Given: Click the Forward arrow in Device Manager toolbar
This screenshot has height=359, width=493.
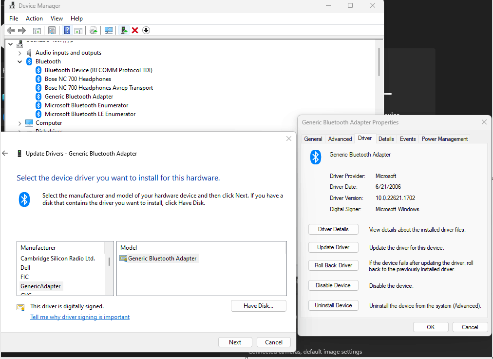Looking at the screenshot, I should pos(22,30).
